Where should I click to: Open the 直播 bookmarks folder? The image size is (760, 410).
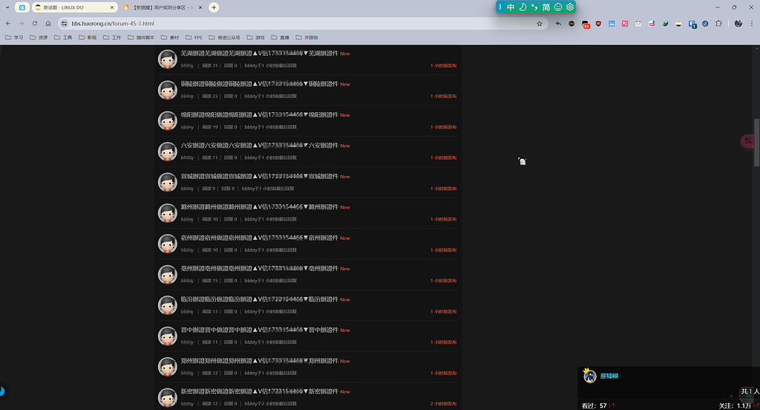point(280,37)
